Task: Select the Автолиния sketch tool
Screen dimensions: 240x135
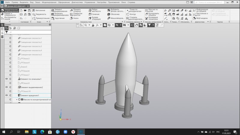Action: tap(39, 10)
